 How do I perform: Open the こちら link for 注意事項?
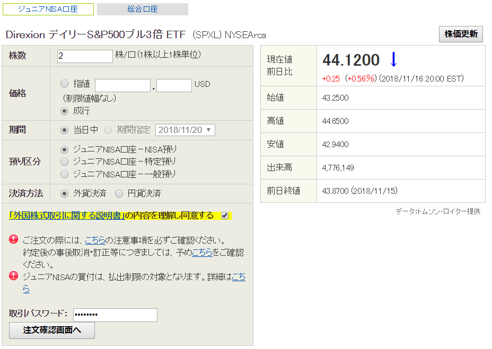95,240
